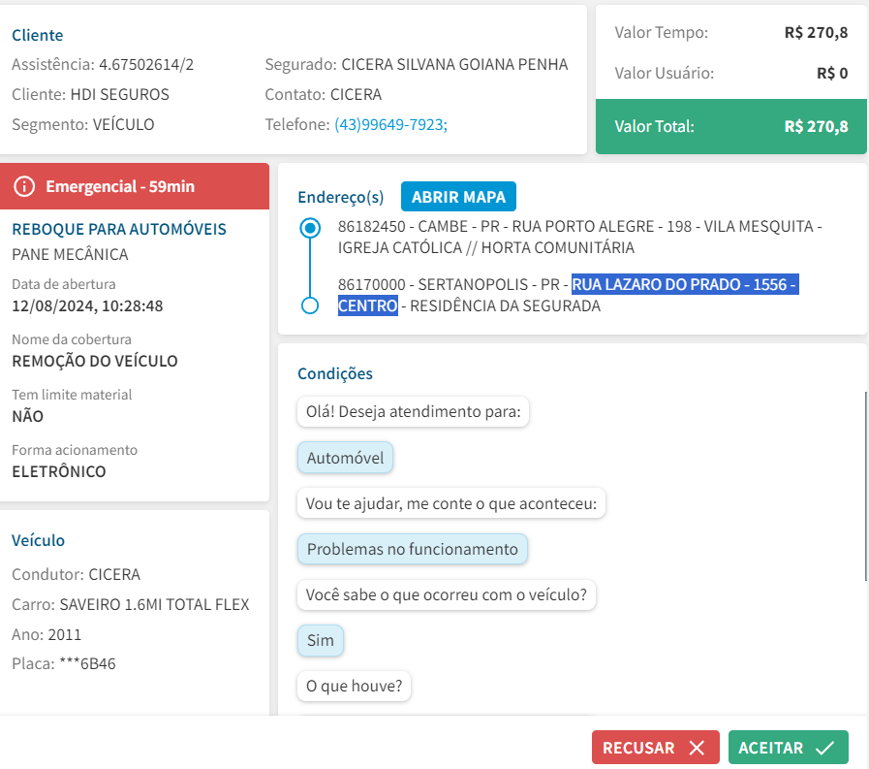Click the X icon on Recusar button
Viewport: 869px width, 769px height.
tap(697, 748)
